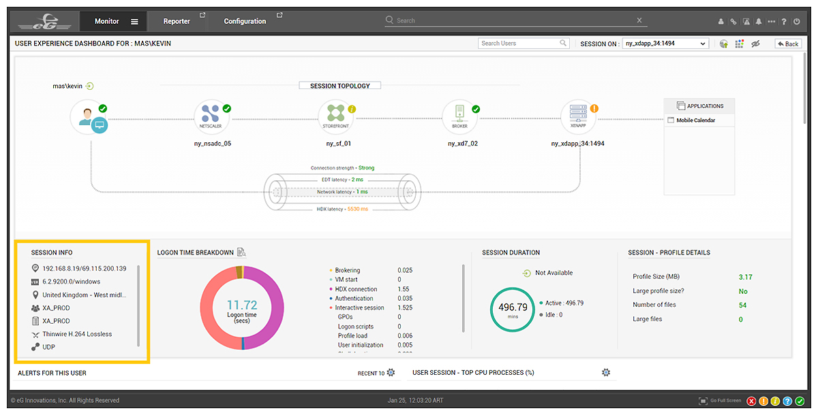Click the APPLICATIONS panel header

[x=699, y=106]
